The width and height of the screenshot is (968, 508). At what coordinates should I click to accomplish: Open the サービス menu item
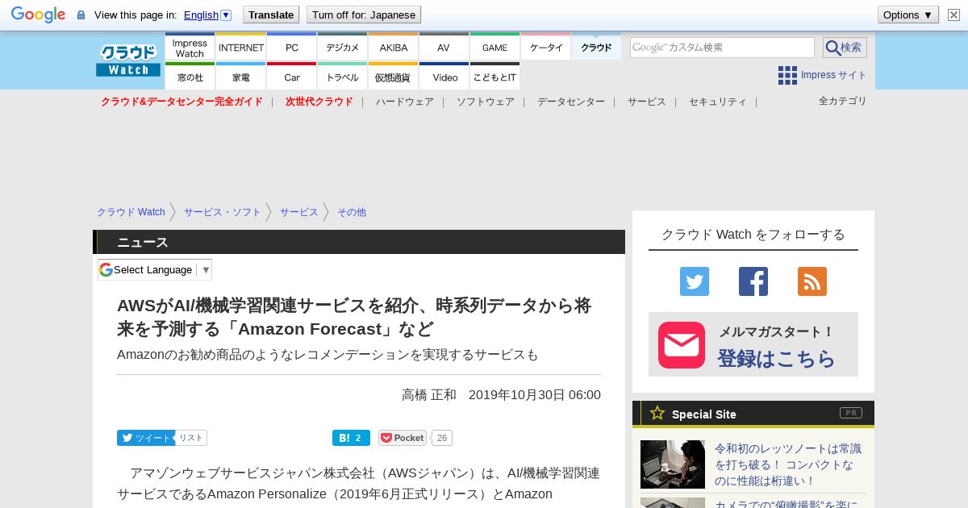coord(647,102)
